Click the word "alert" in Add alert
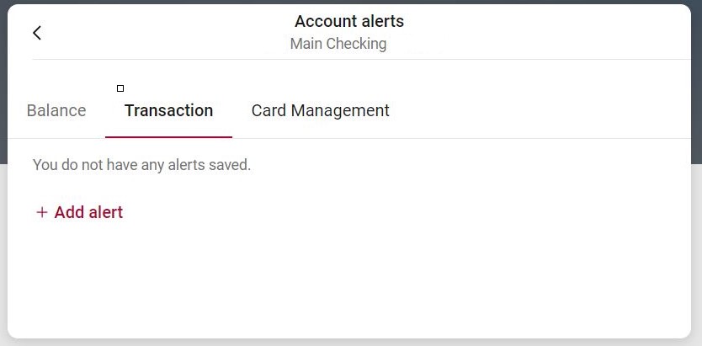This screenshot has width=702, height=346. point(106,213)
